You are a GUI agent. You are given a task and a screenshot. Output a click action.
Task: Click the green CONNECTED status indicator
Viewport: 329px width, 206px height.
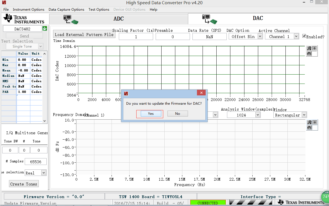click(x=208, y=203)
